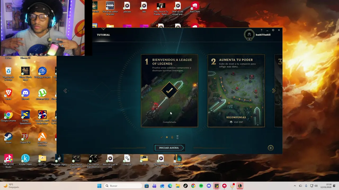Launch Google Chrome desktop shortcut

point(8,116)
